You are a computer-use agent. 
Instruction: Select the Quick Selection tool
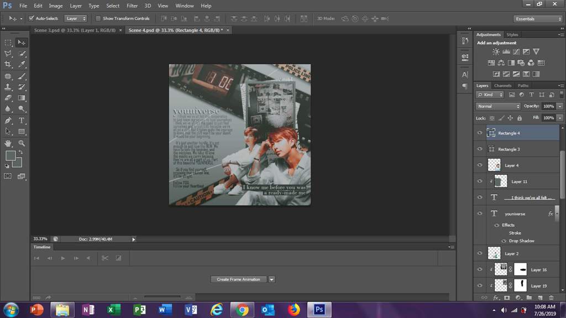22,54
